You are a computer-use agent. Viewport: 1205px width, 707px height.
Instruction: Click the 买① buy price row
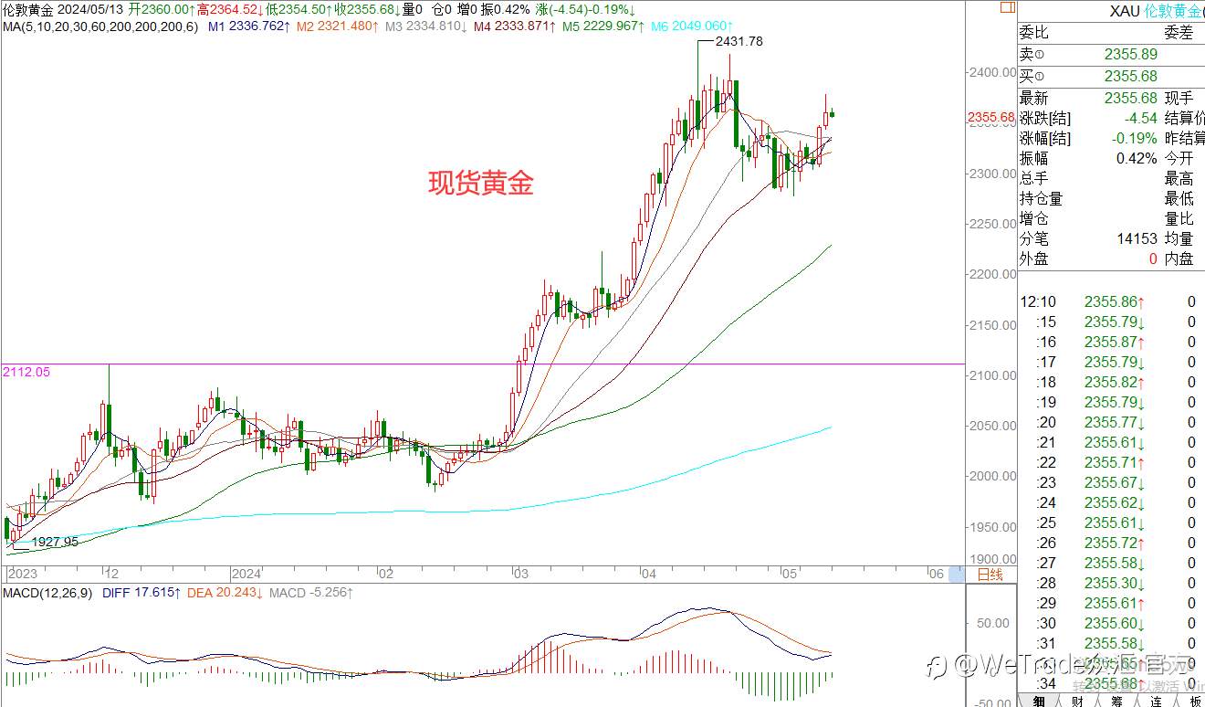coord(1111,76)
